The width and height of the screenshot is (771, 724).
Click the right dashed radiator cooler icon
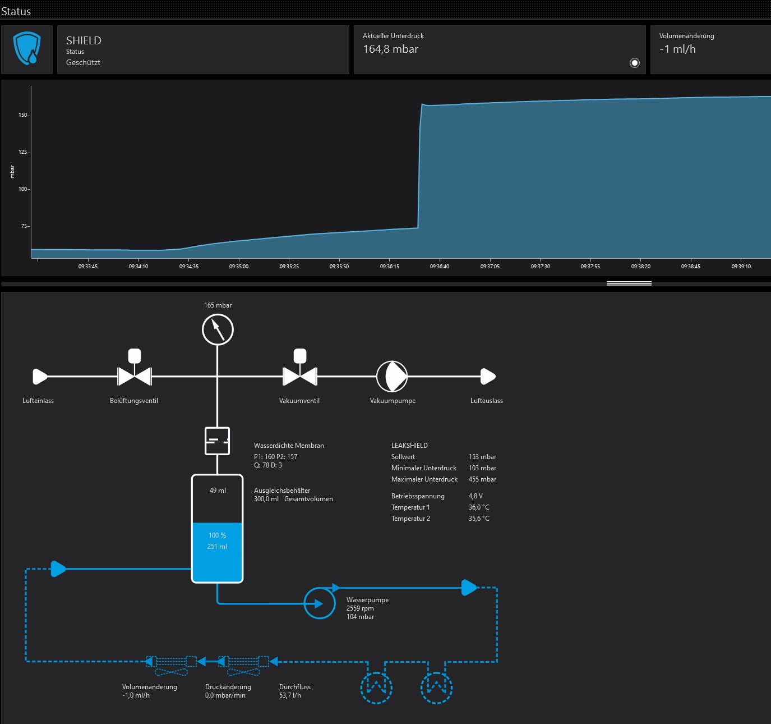pos(437,688)
